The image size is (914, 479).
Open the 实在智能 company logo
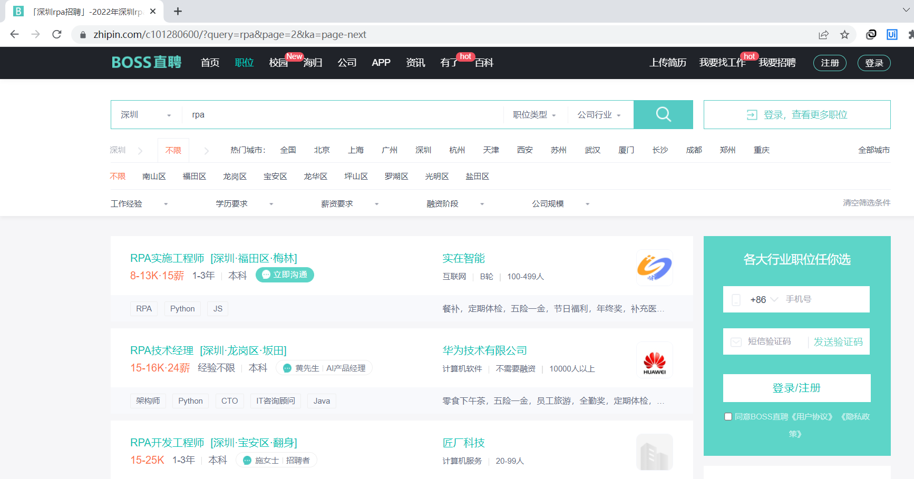click(x=654, y=268)
